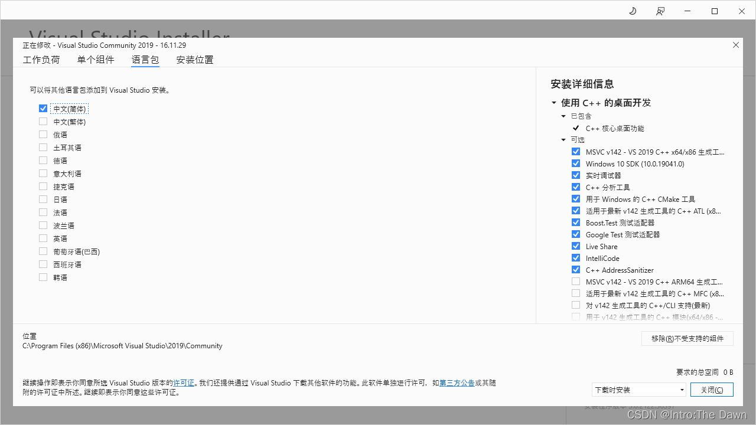Enable 波兰语 language pack
756x425 pixels.
click(x=43, y=225)
